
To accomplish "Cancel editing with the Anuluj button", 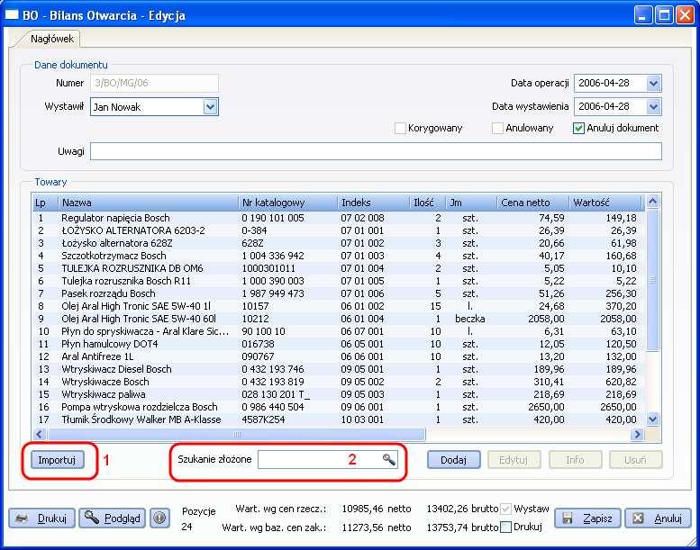I will click(658, 518).
